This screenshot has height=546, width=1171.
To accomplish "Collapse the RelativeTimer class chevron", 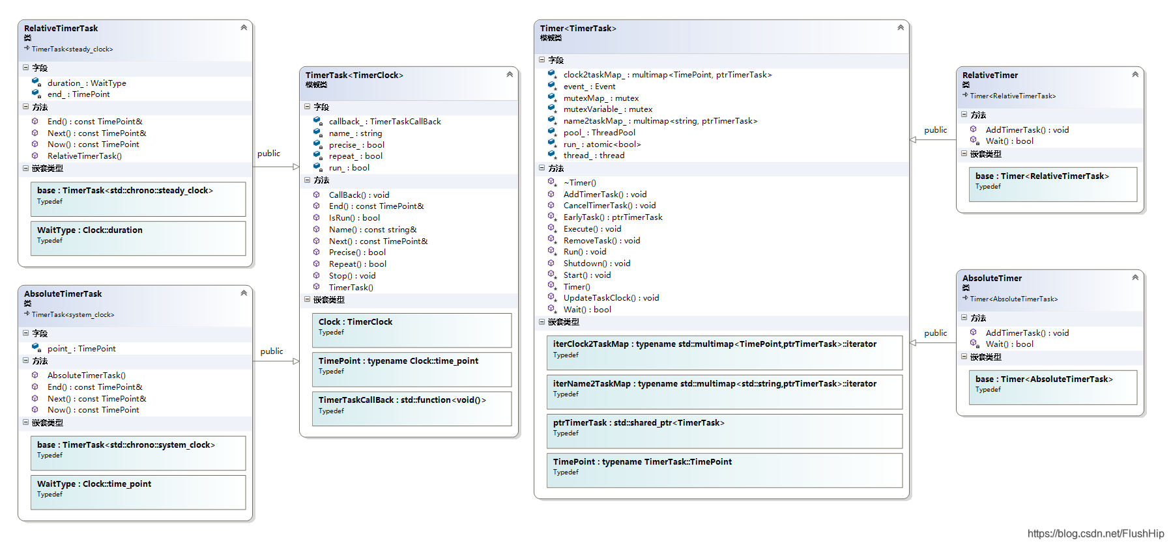I will [1135, 74].
